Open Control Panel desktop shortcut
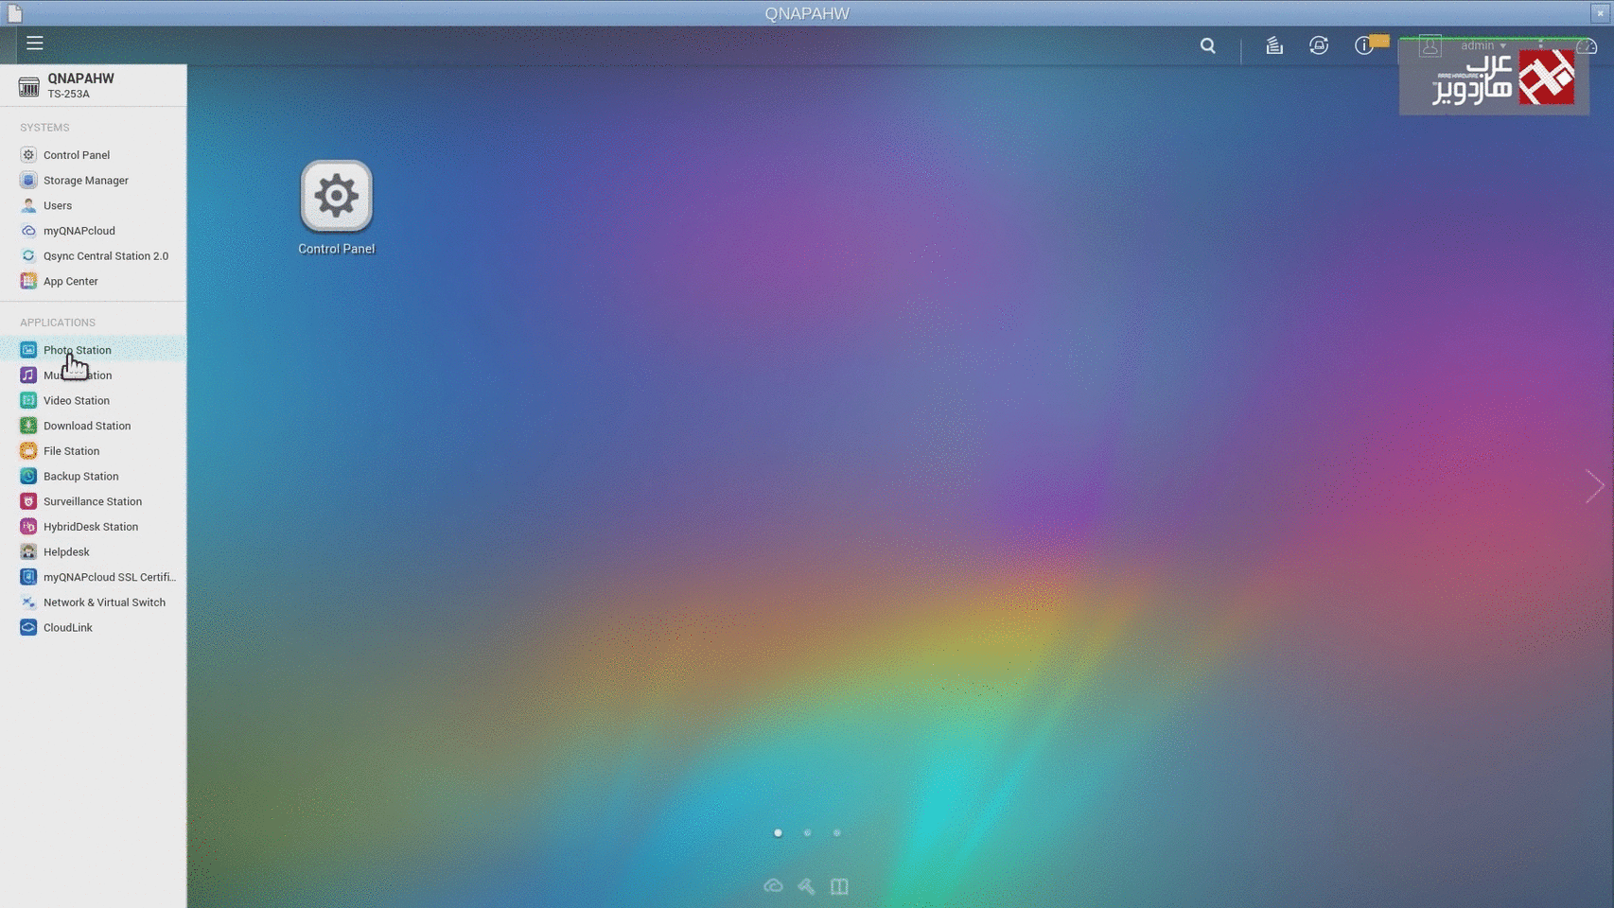1614x908 pixels. (x=336, y=207)
